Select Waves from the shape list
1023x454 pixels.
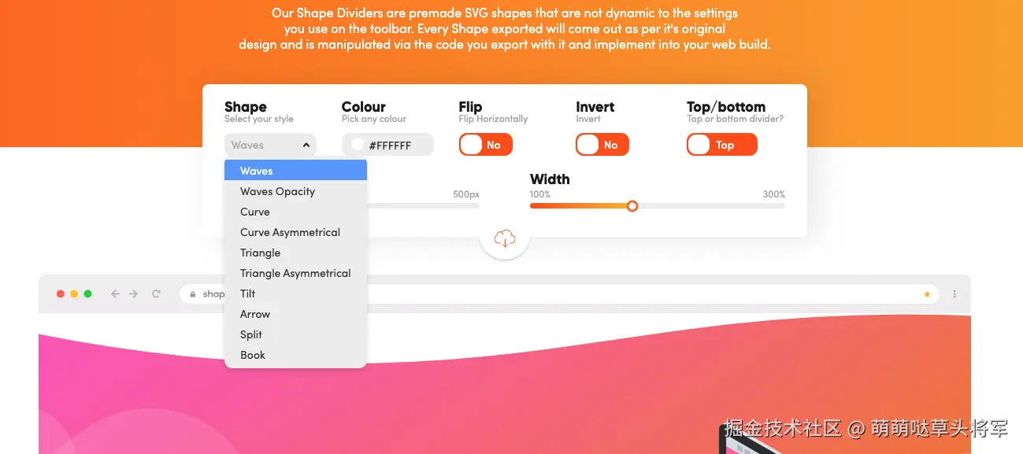295,171
